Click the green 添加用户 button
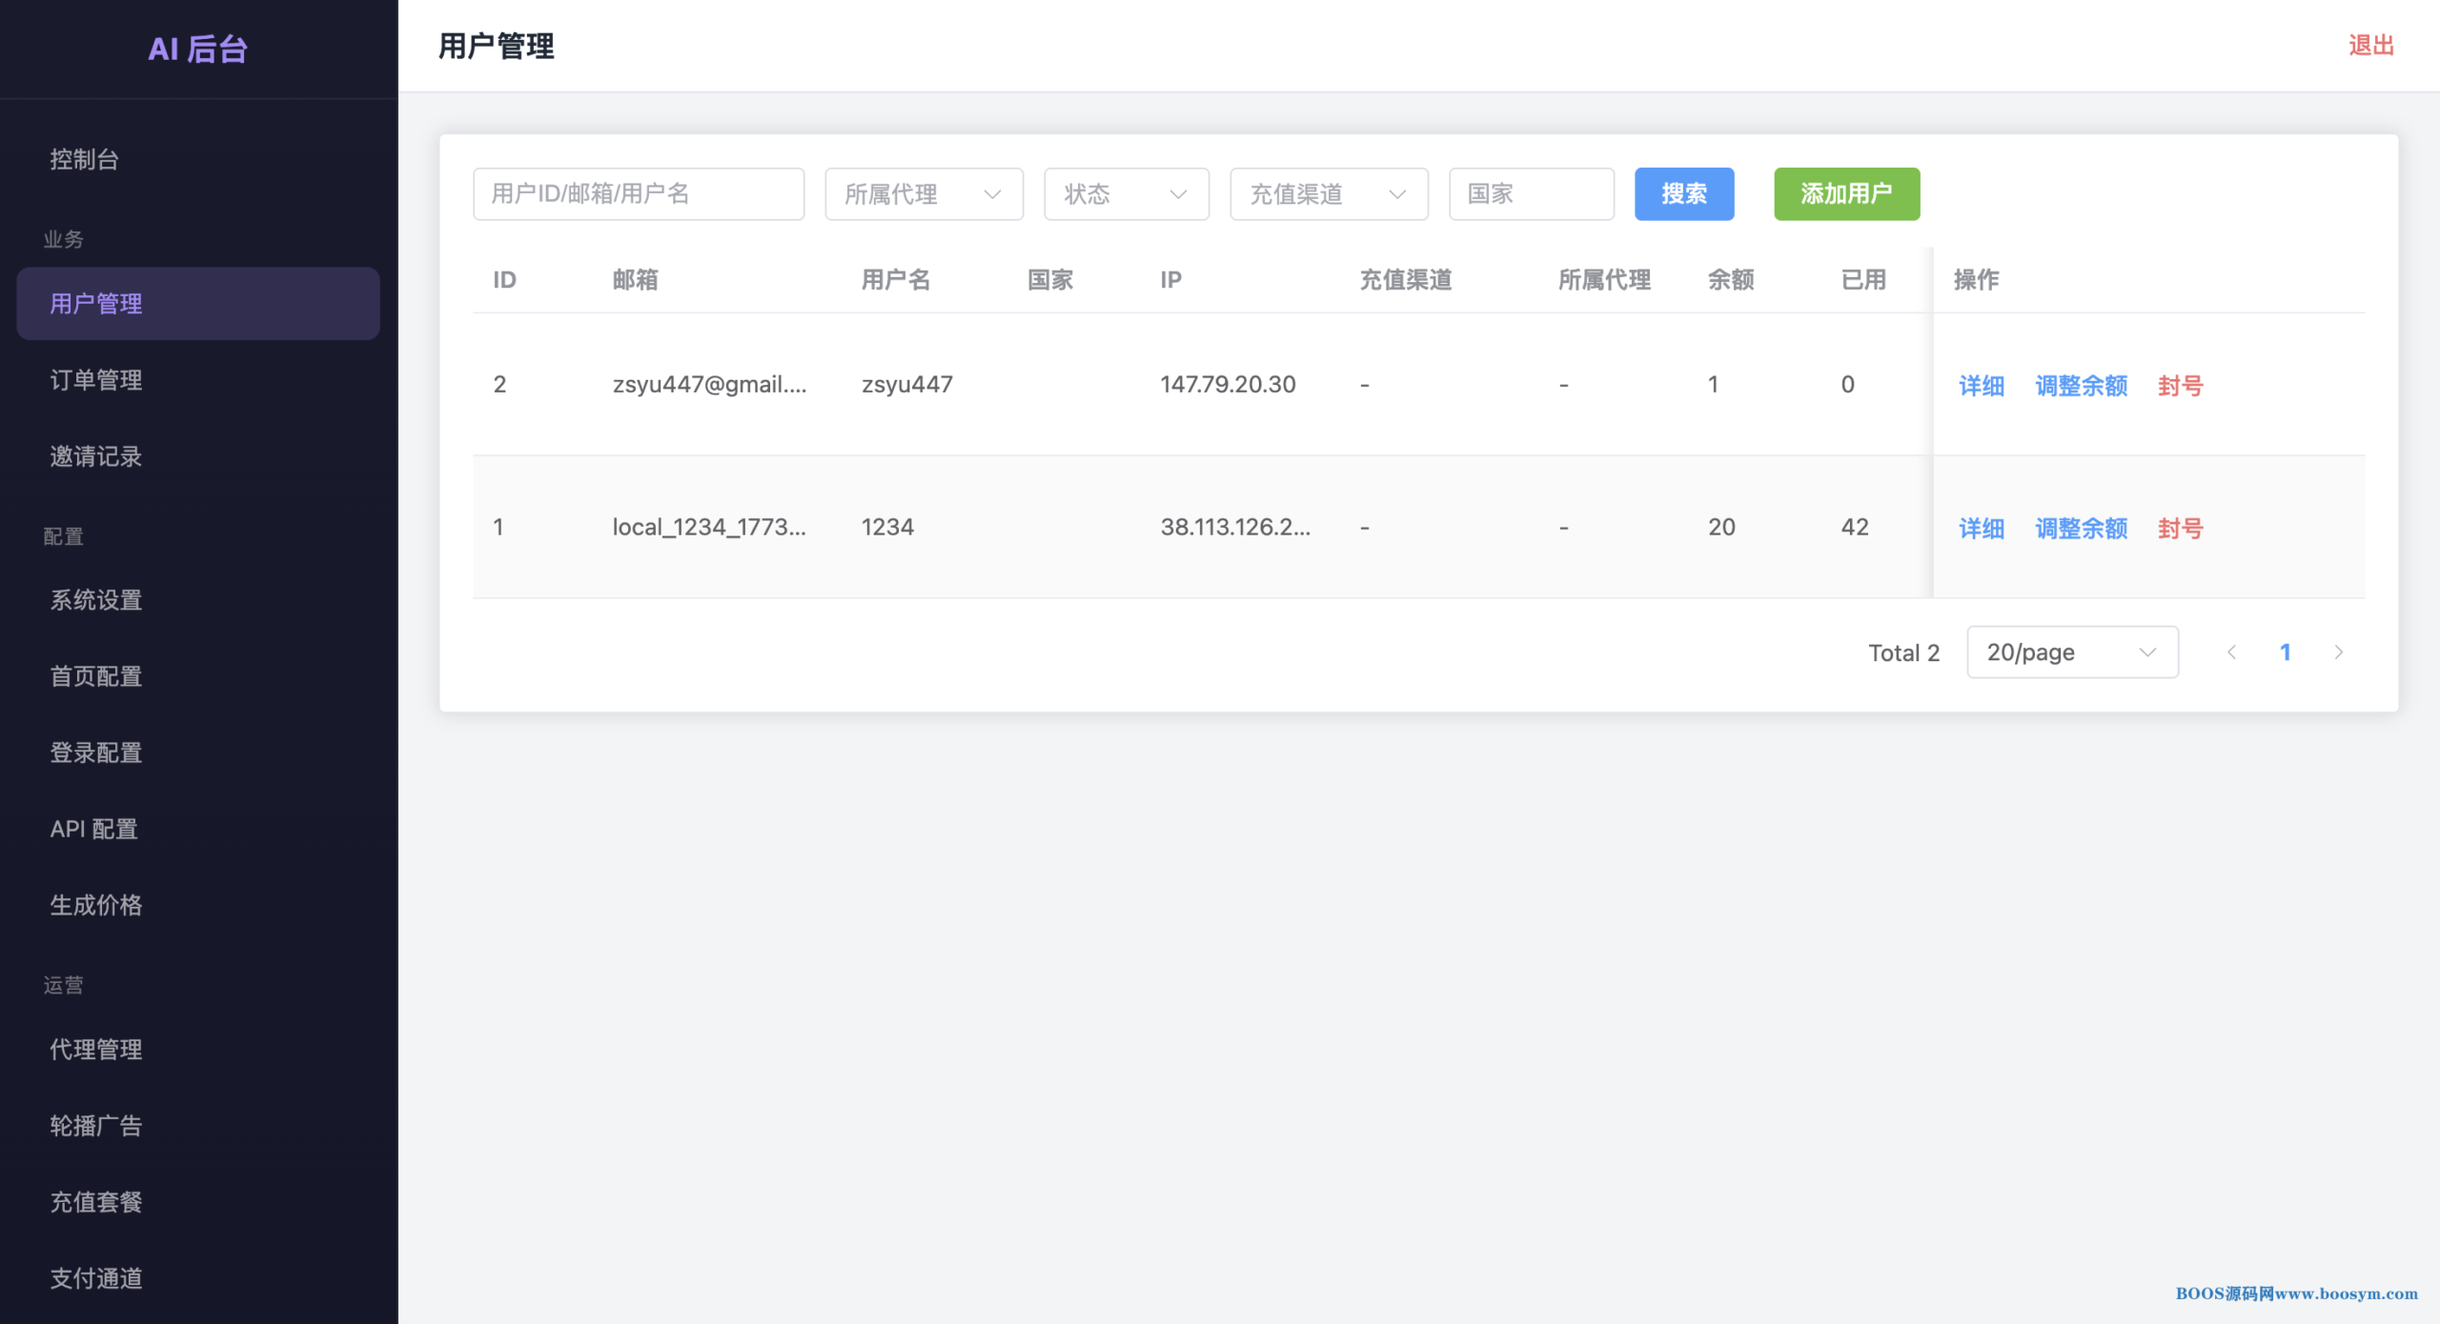 (x=1846, y=194)
